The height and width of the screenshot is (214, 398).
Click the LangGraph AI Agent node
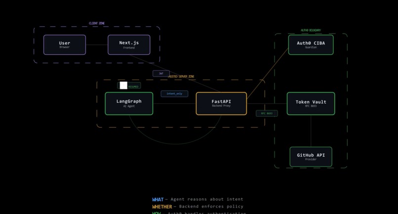point(129,103)
